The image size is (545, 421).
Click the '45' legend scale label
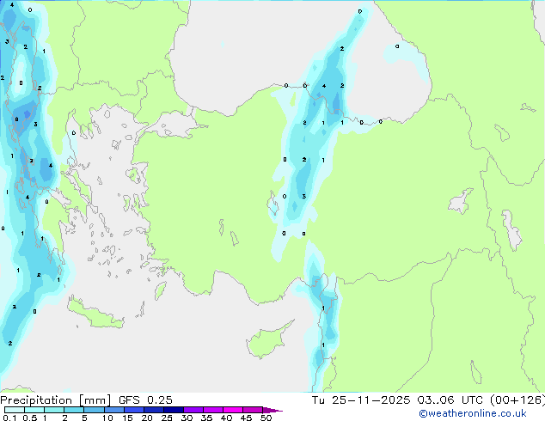pos(246,418)
